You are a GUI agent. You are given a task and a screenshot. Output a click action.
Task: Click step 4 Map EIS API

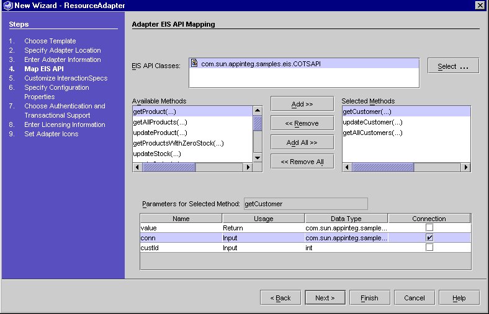(44, 69)
